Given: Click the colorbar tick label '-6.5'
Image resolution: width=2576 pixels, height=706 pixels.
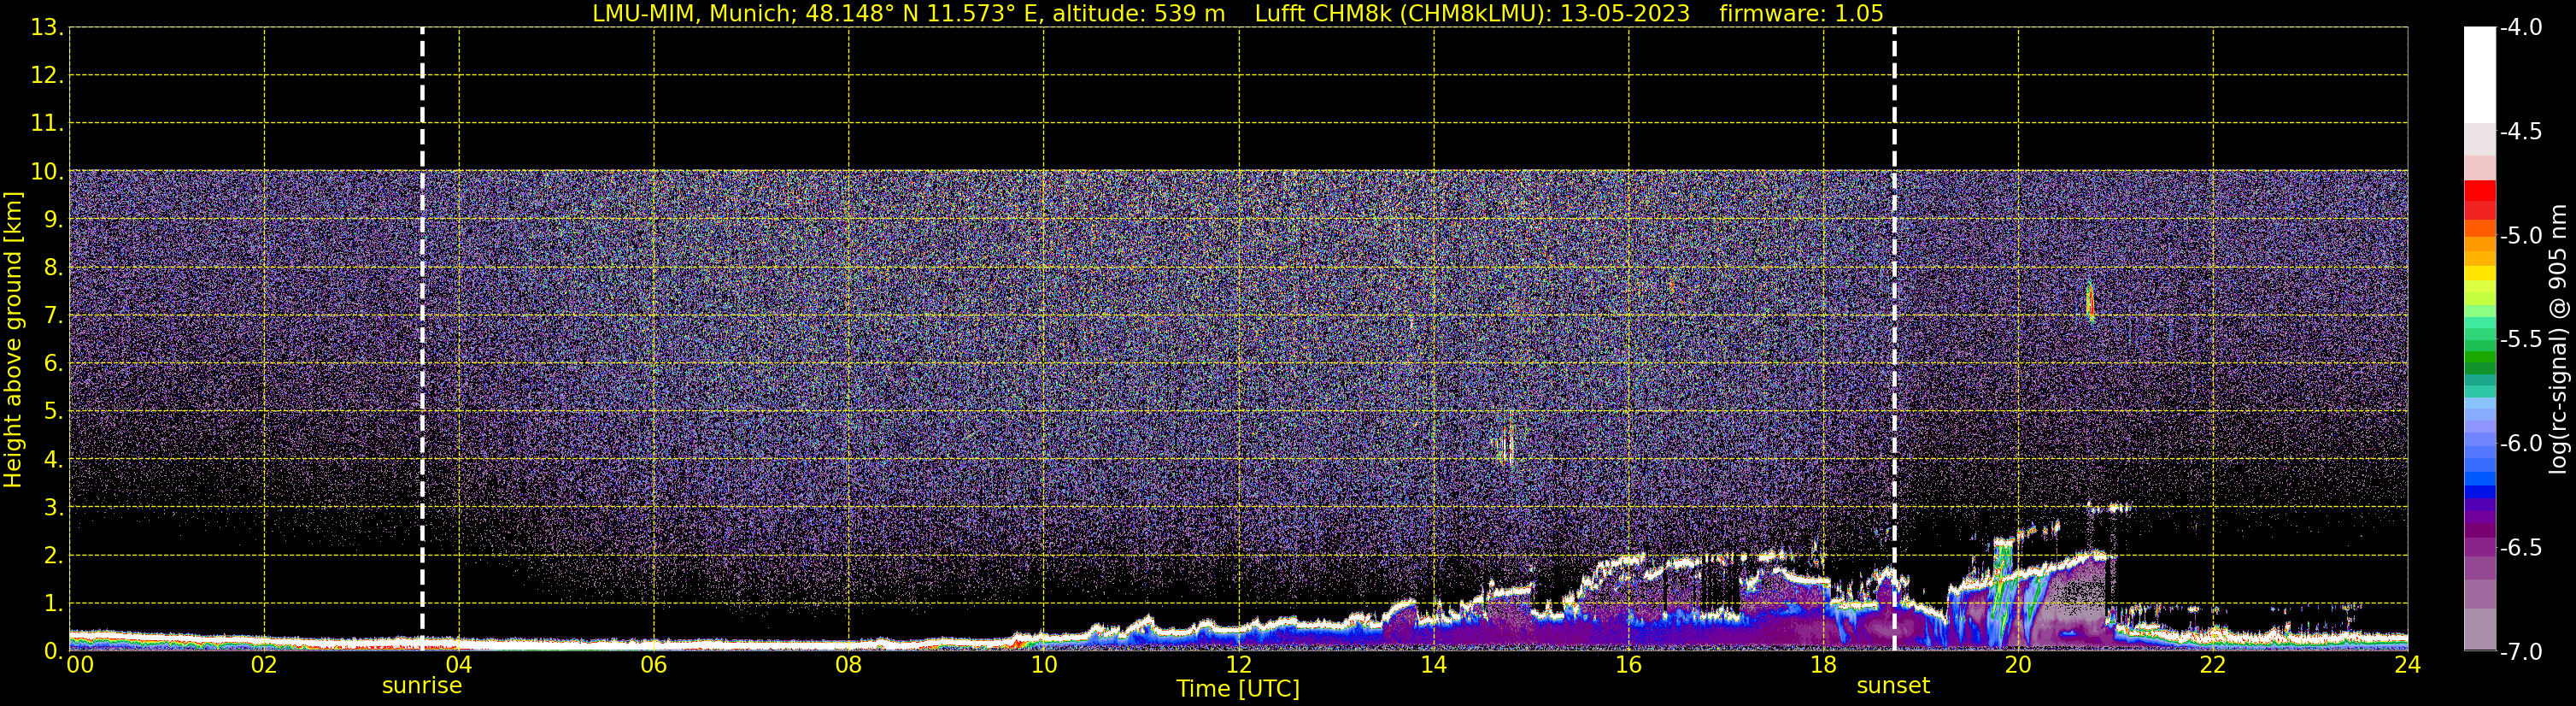Looking at the screenshot, I should (2522, 548).
